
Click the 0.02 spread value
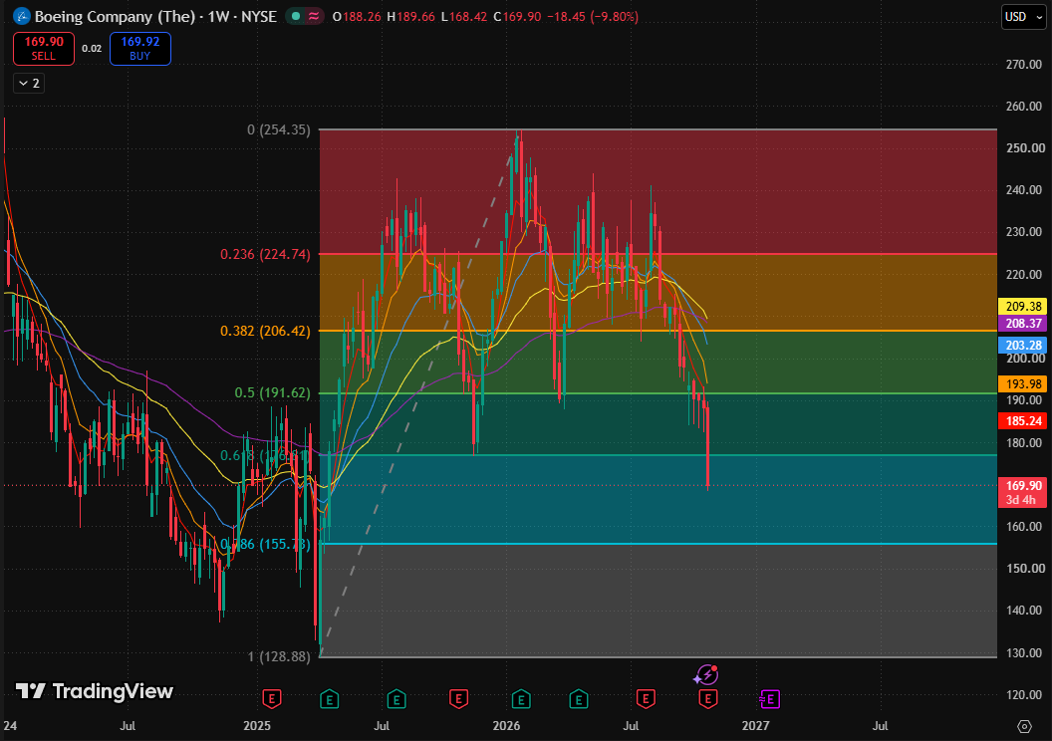pyautogui.click(x=92, y=48)
